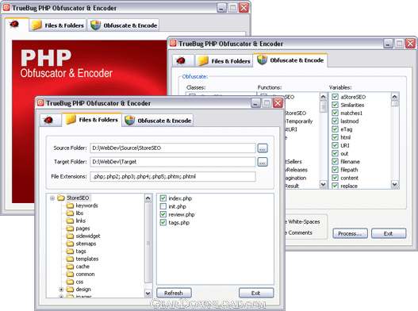
Task: Click Source Folder path field
Action: [173, 148]
